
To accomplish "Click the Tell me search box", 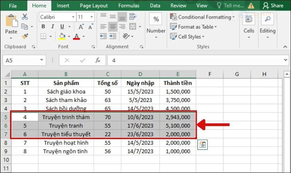I will (x=230, y=6).
